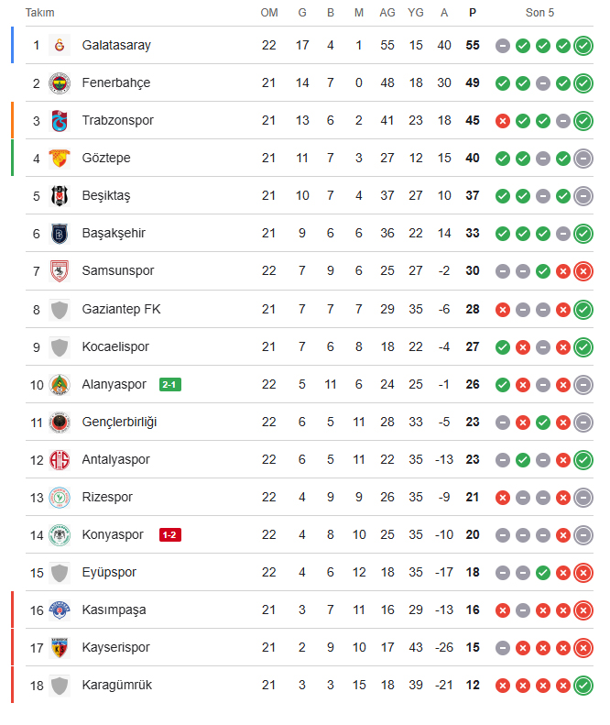Click the Kayserispor club logo
Image resolution: width=610 pixels, height=725 pixels.
(x=60, y=647)
